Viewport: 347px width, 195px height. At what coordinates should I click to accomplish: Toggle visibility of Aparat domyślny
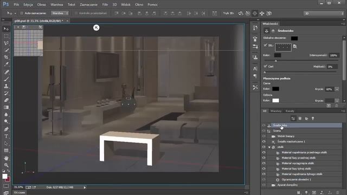pyautogui.click(x=264, y=185)
